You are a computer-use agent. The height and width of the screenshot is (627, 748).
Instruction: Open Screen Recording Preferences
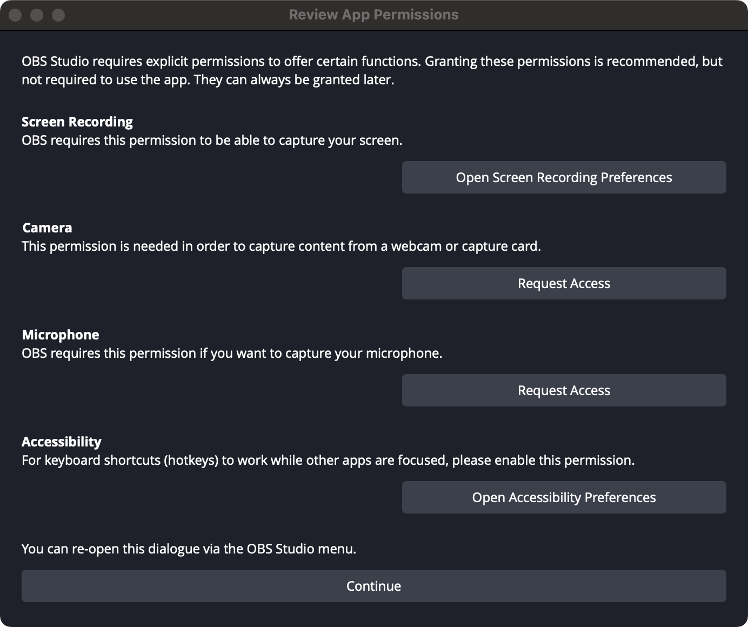click(x=564, y=177)
